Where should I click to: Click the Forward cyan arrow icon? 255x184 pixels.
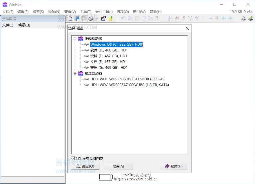pos(230,18)
